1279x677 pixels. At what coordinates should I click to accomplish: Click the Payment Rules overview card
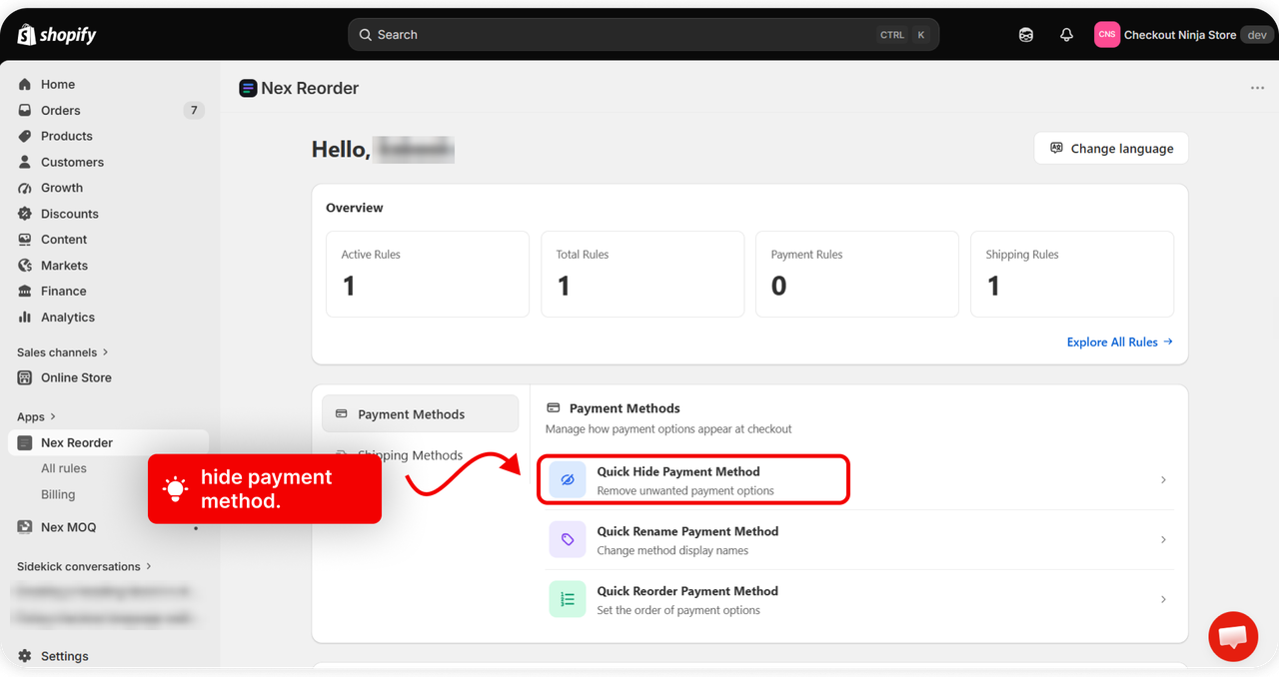[857, 275]
